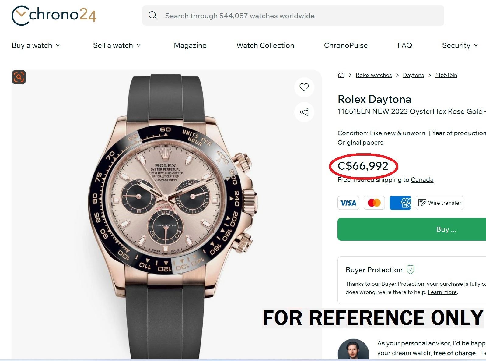Choose Wire transfer payment option

coord(439,203)
